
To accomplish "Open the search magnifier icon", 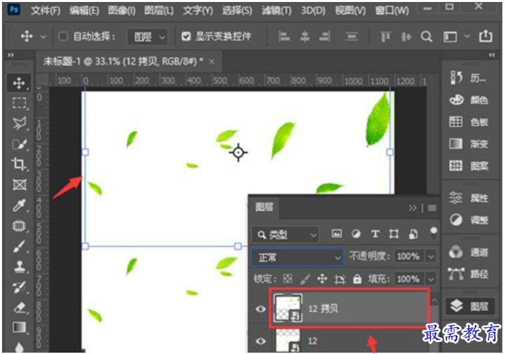I will click(x=426, y=37).
